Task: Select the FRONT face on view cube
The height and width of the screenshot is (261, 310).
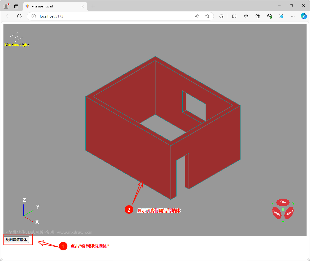Action: pos(277,213)
